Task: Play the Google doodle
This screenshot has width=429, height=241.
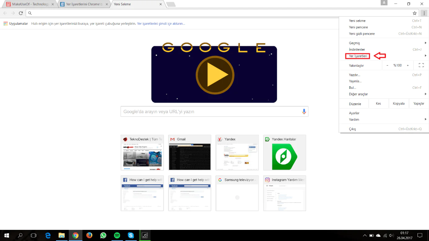Action: 215,75
